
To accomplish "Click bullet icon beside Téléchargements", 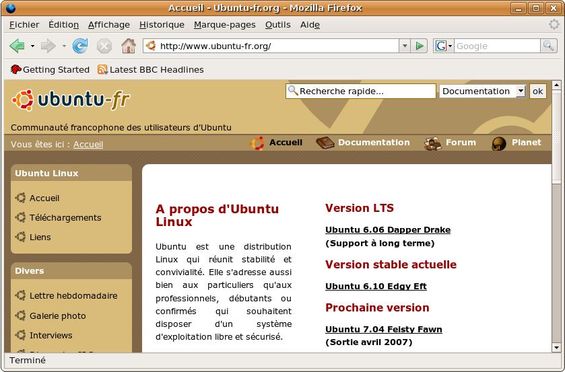I will pos(20,217).
